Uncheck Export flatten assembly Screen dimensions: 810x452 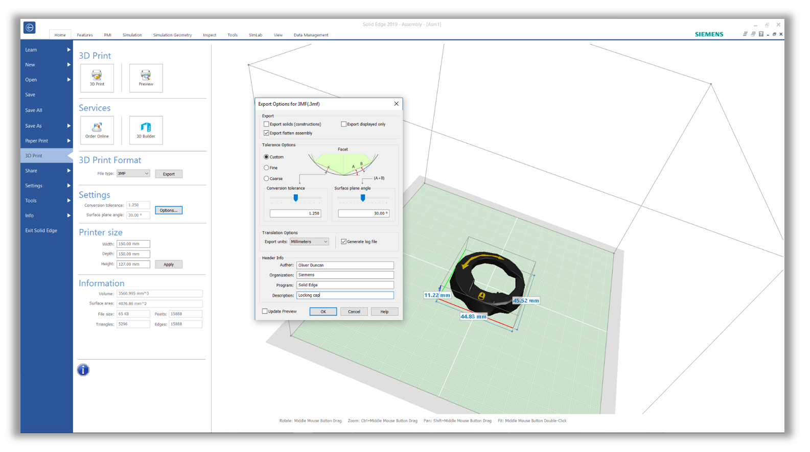266,133
